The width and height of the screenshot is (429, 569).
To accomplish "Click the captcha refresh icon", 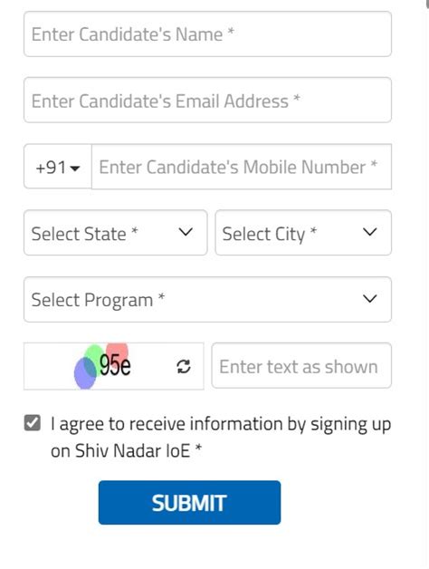I will (x=184, y=367).
